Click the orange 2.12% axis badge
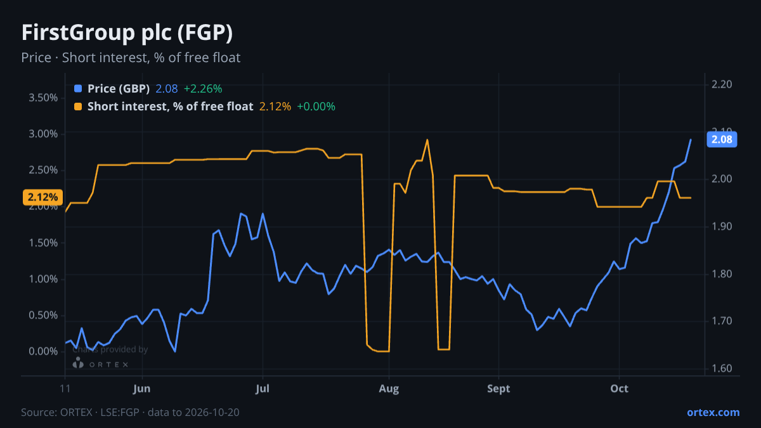The image size is (761, 428). [42, 197]
